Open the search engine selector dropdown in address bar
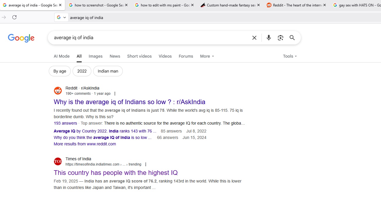381x198 pixels. 61,17
